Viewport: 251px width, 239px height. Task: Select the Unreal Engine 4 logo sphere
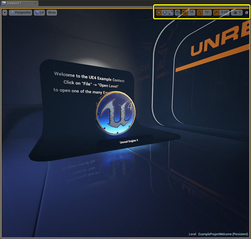point(116,113)
